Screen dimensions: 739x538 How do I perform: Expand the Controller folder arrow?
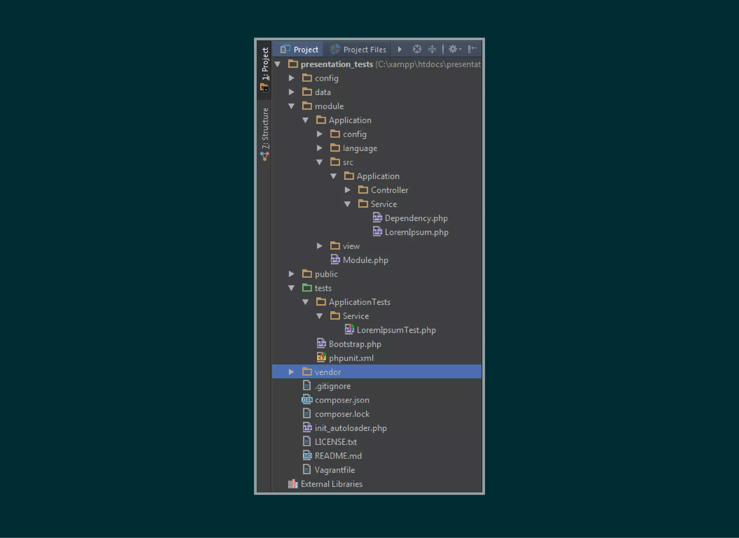coord(347,190)
